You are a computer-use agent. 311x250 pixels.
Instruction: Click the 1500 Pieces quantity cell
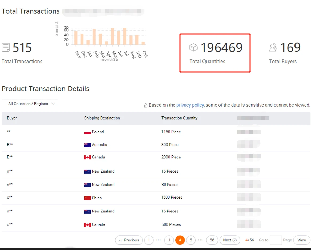coord(172,197)
